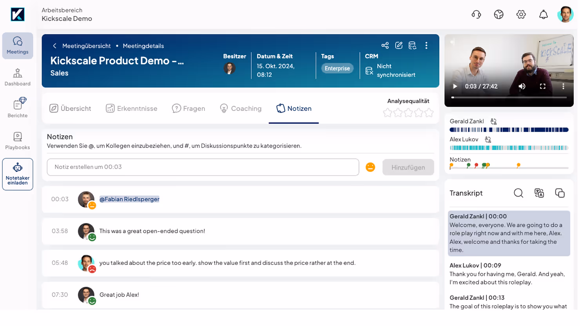Switch to the Erkenntnisse tab
Viewport: 580px width, 326px height.
[x=132, y=109]
